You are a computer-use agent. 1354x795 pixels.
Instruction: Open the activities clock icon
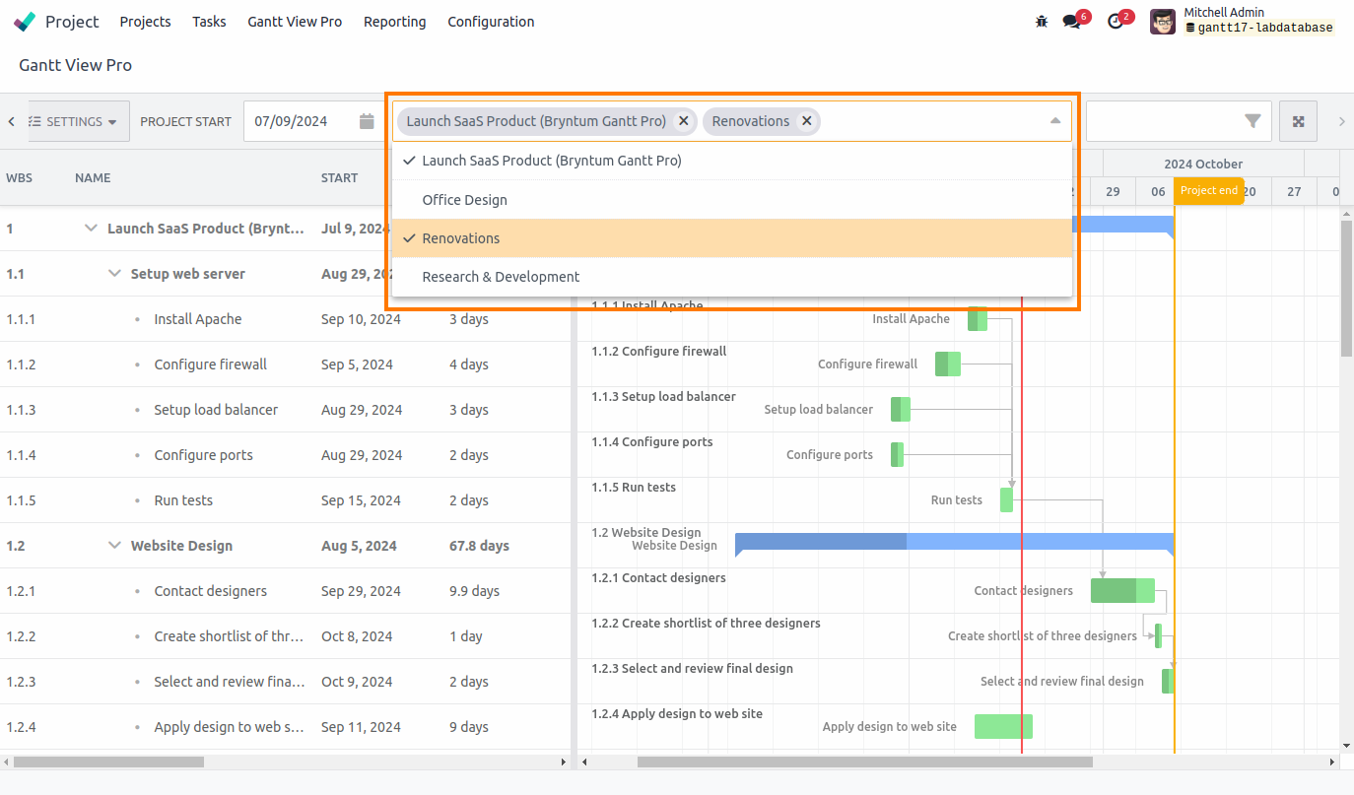(x=1115, y=21)
